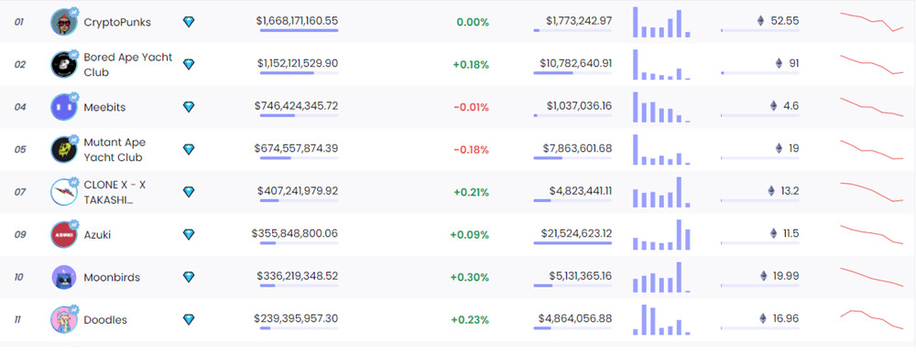Click the red Azuki avatar icon
The image size is (916, 363).
tap(64, 235)
